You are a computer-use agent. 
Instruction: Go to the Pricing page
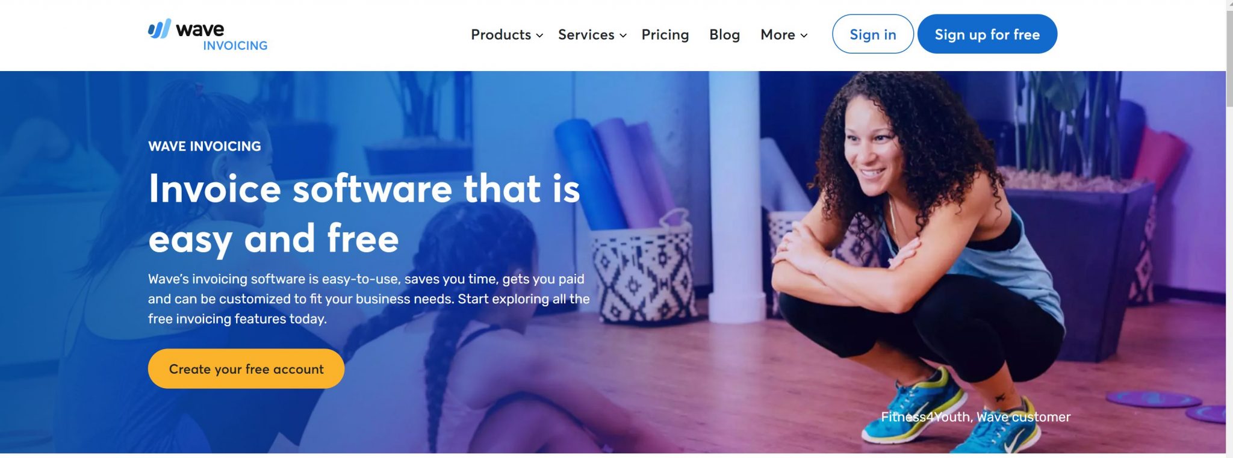point(665,35)
